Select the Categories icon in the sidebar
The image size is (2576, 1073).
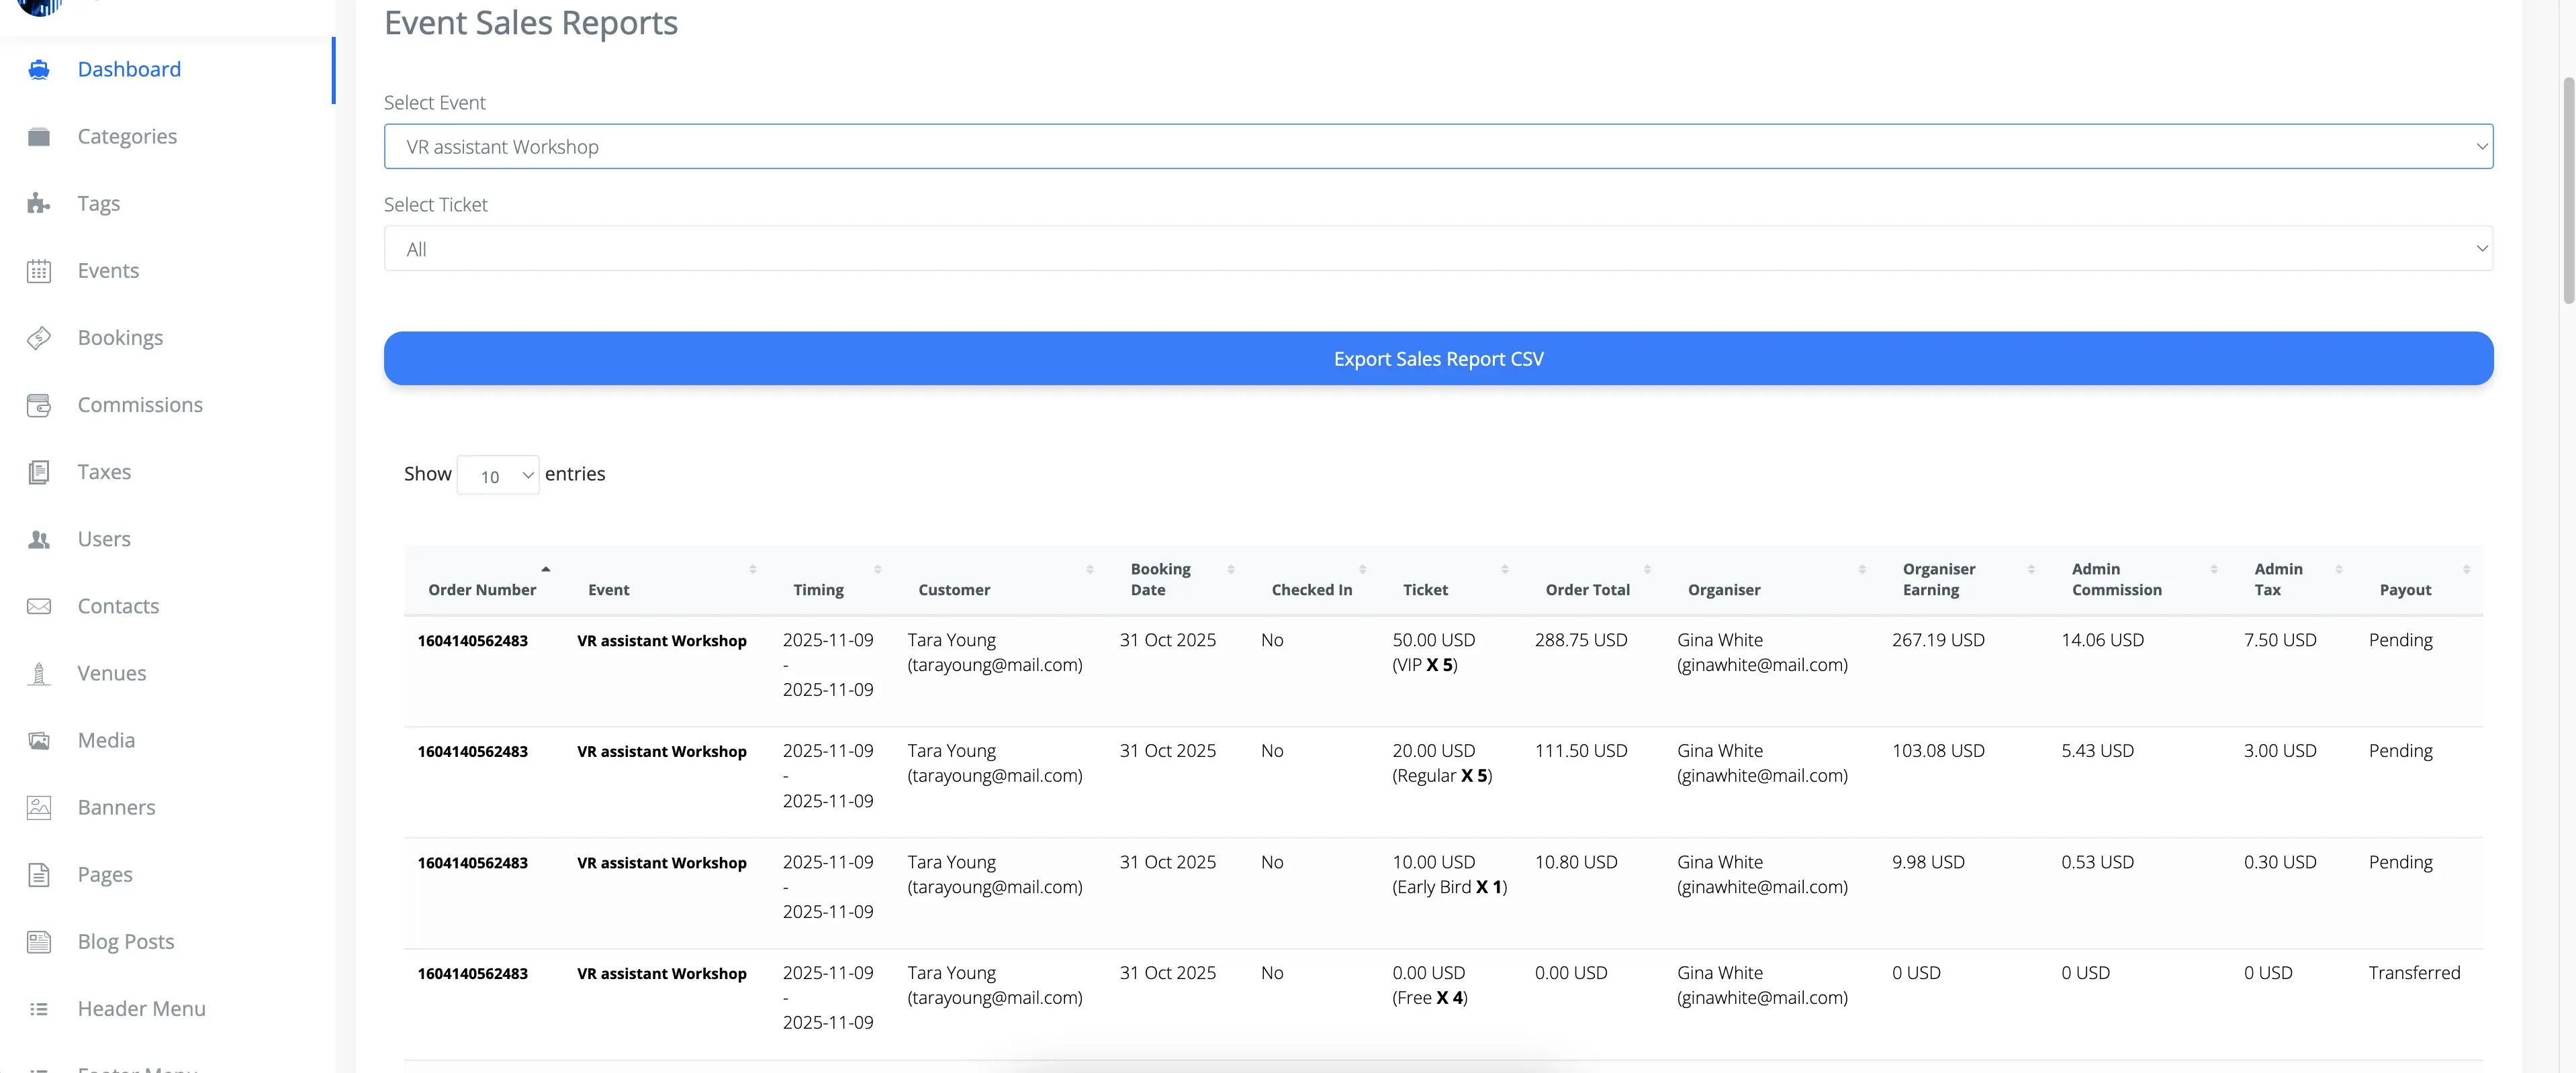point(38,136)
